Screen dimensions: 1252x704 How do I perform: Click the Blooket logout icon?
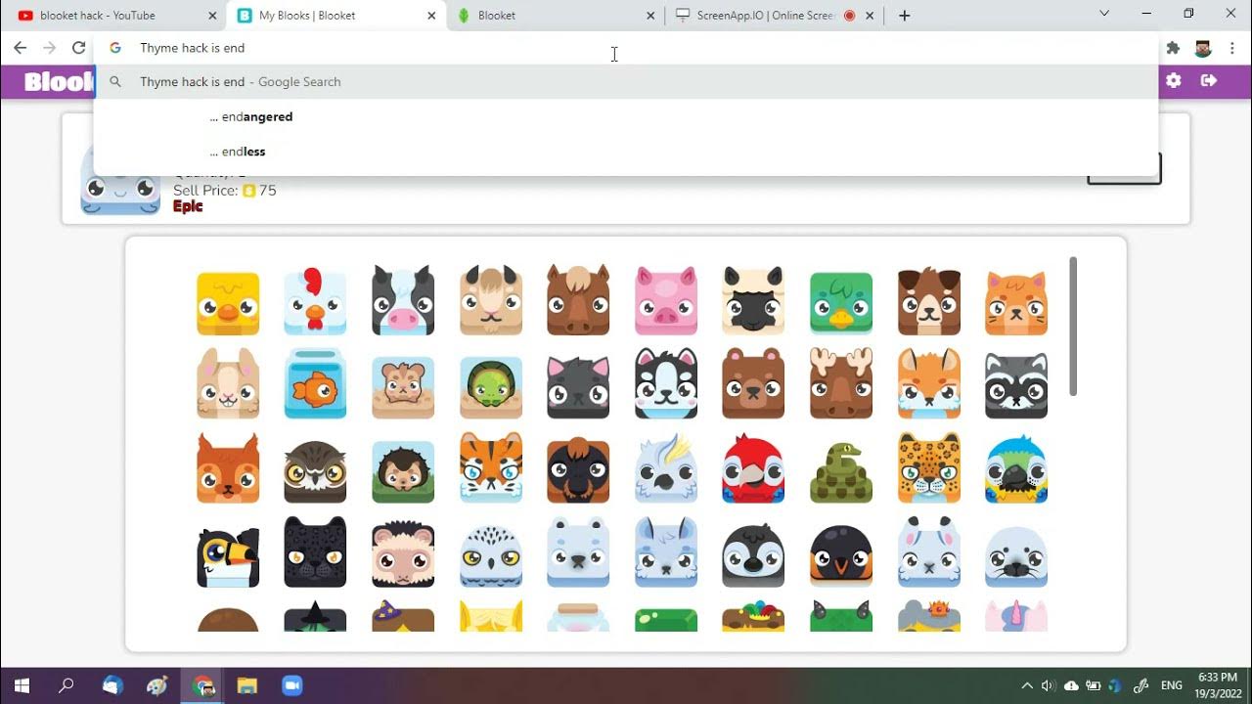(x=1209, y=81)
